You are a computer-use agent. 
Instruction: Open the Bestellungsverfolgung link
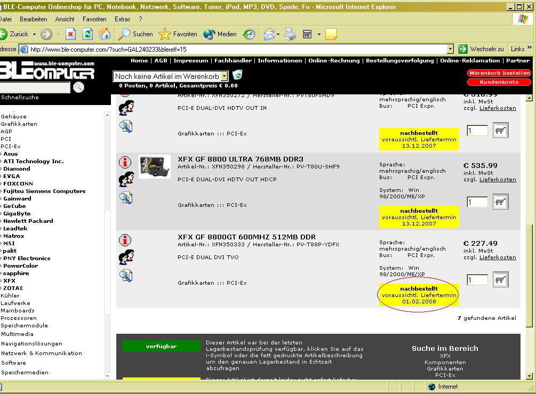(x=399, y=60)
